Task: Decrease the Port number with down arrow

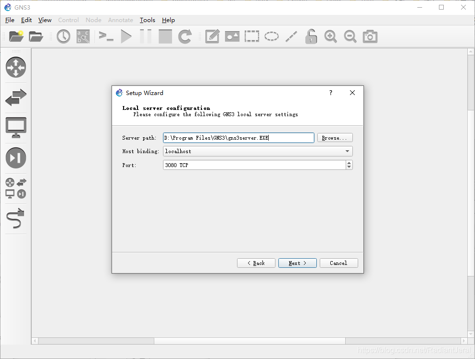Action: click(x=350, y=167)
